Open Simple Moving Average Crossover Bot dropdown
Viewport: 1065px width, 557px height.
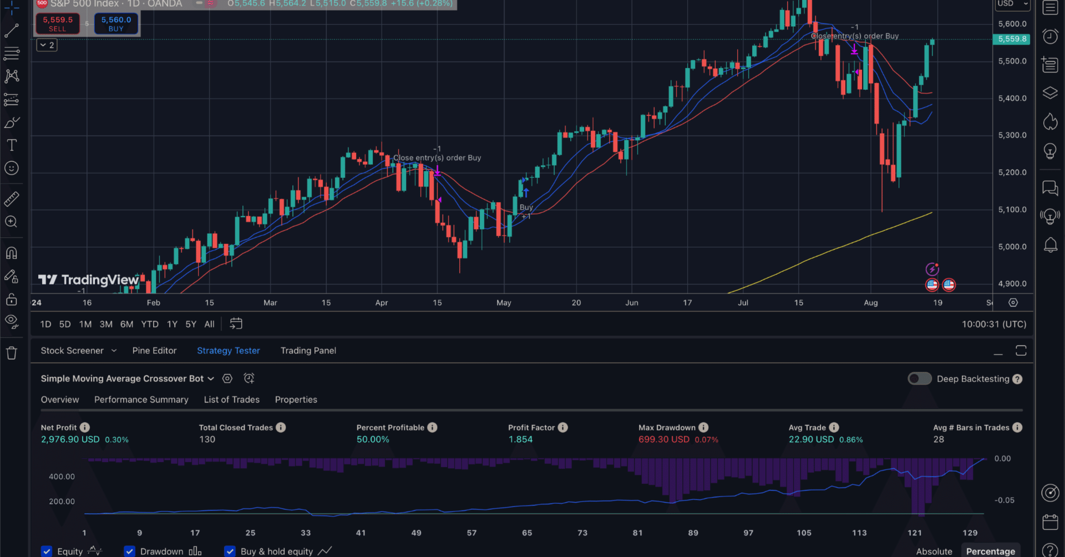click(x=127, y=379)
